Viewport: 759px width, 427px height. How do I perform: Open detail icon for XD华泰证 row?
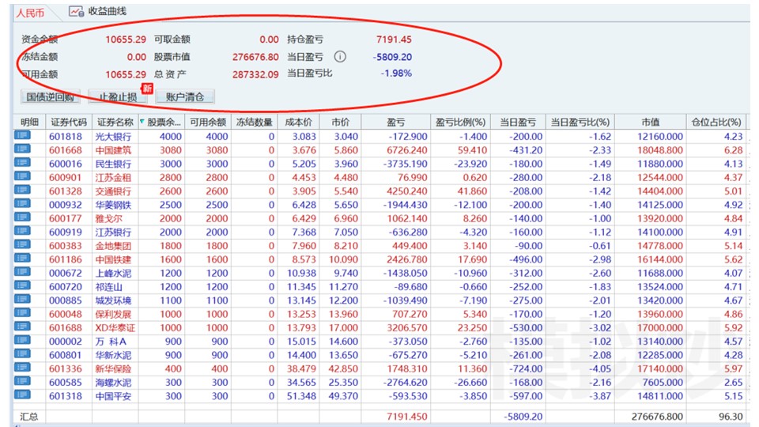coord(22,327)
